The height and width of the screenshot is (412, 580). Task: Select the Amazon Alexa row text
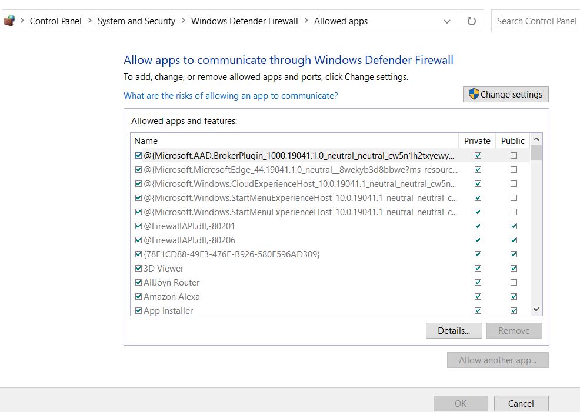[x=172, y=296]
